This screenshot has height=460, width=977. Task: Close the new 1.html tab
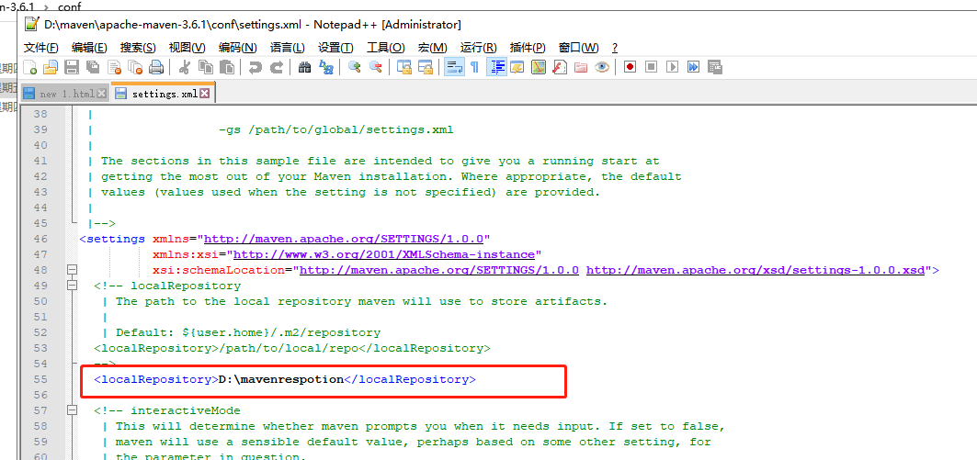click(x=102, y=94)
